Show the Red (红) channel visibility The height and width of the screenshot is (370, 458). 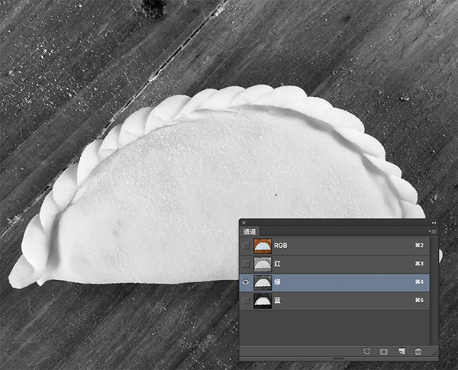click(245, 264)
